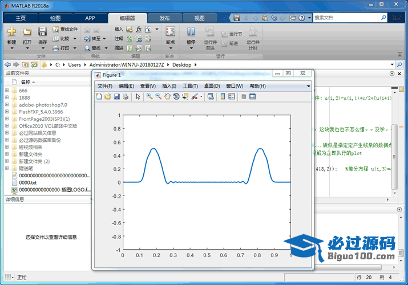Click the up-one-folder icon in address bar
This screenshot has width=408, height=285.
pos(25,64)
